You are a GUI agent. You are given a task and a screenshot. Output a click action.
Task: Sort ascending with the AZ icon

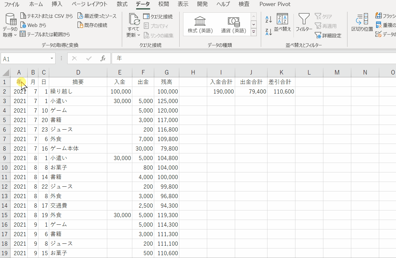tap(268, 19)
